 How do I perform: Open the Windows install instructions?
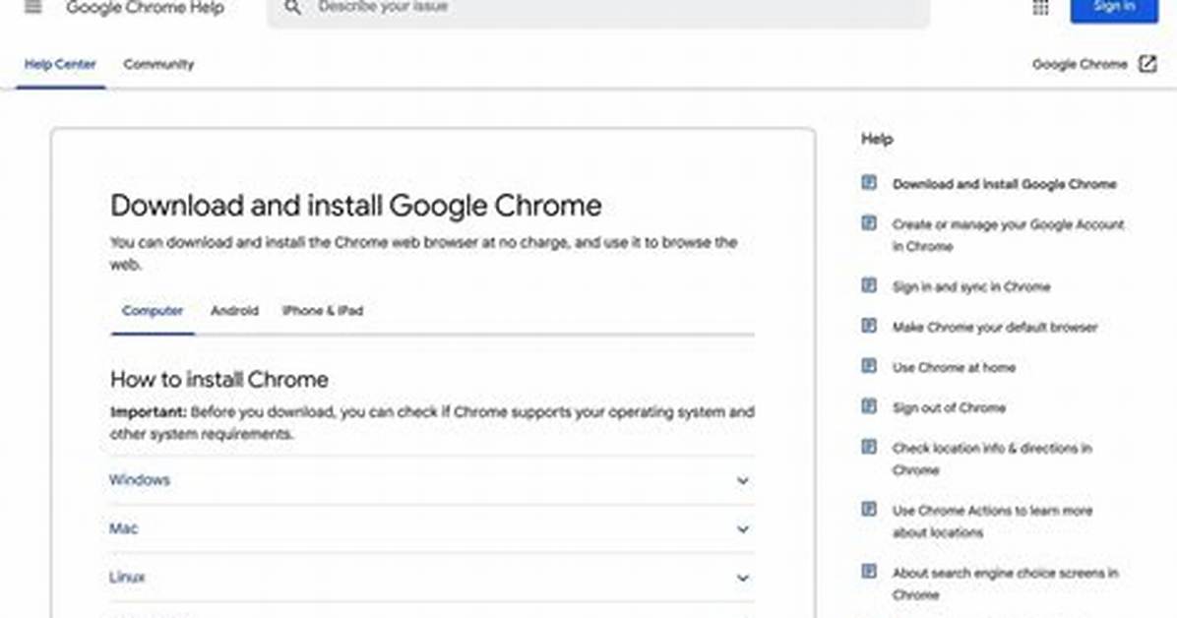coord(432,480)
